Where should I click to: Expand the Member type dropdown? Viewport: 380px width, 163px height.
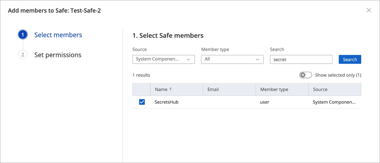pyautogui.click(x=232, y=59)
